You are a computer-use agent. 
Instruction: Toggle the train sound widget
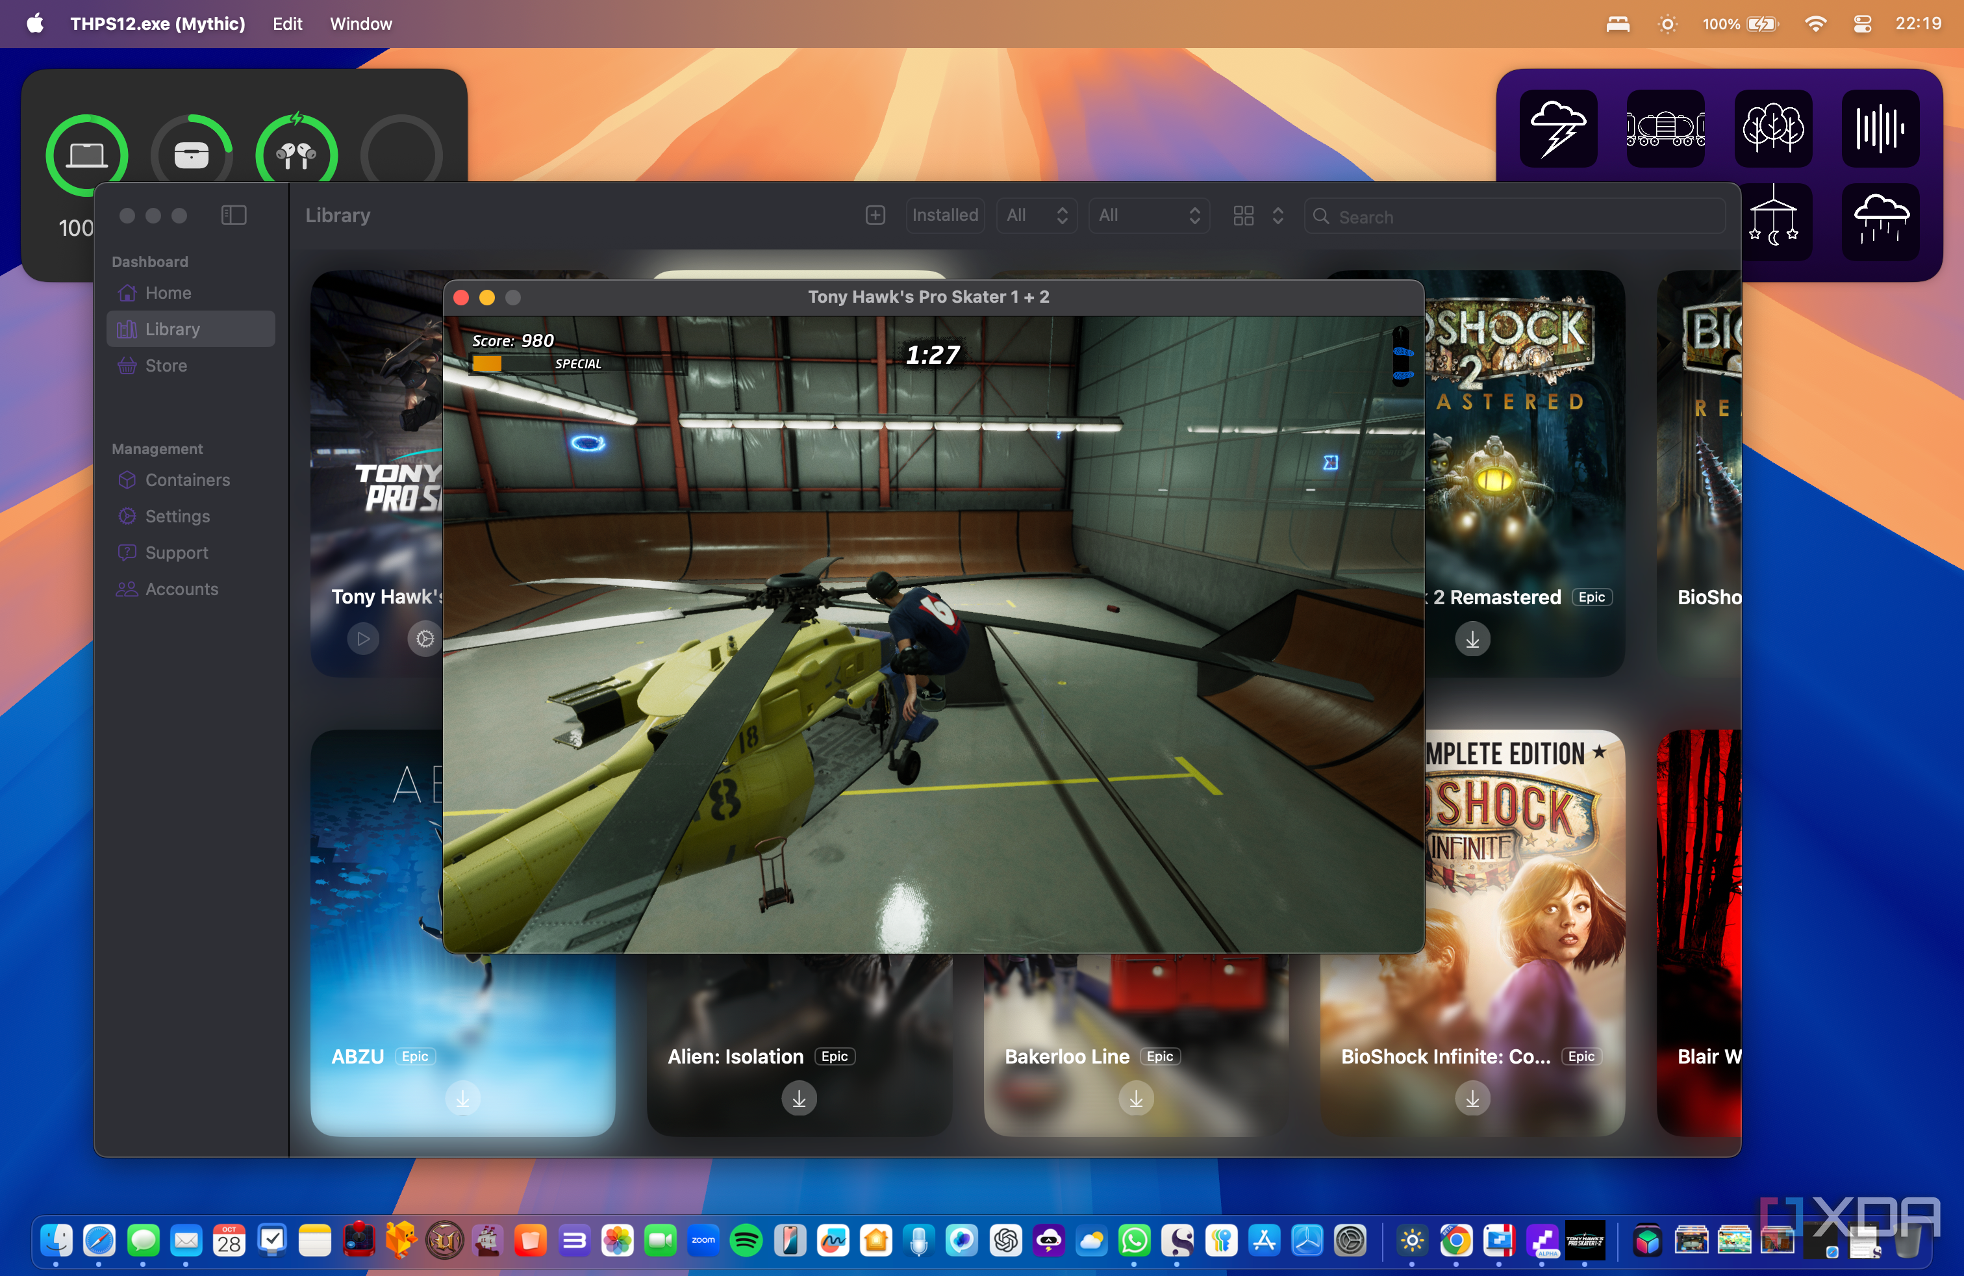tap(1665, 128)
